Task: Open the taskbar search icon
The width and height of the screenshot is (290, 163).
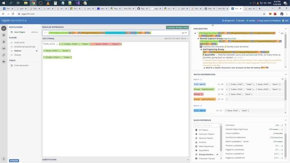Action: pyautogui.click(x=11, y=3)
